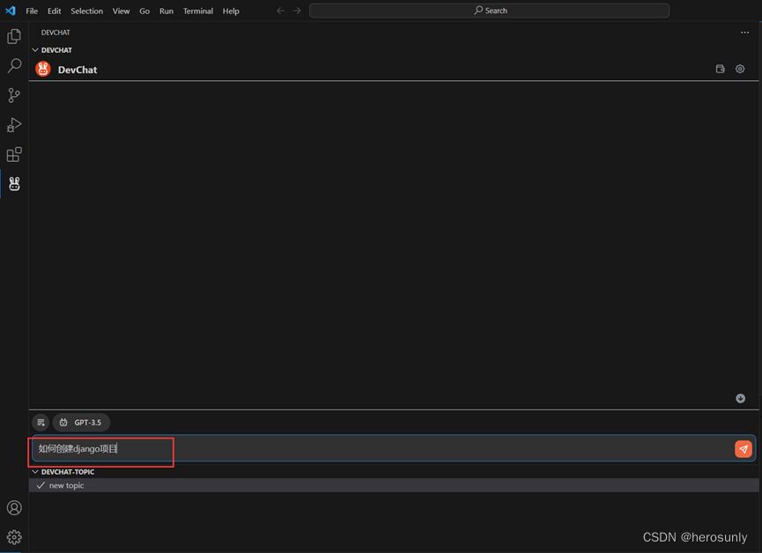
Task: Open the Run and Debug view
Action: (x=14, y=125)
